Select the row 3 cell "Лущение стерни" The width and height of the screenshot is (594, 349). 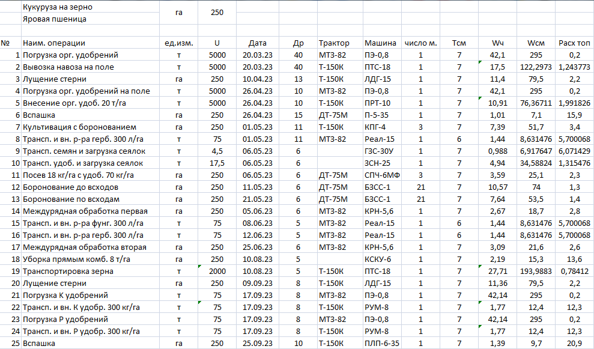[90, 79]
